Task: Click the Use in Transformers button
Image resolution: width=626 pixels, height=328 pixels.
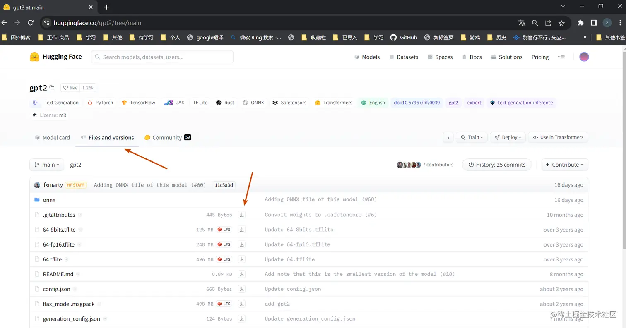Action: coord(558,137)
